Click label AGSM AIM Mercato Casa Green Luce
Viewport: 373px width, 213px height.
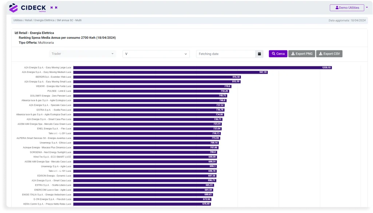click(44, 124)
